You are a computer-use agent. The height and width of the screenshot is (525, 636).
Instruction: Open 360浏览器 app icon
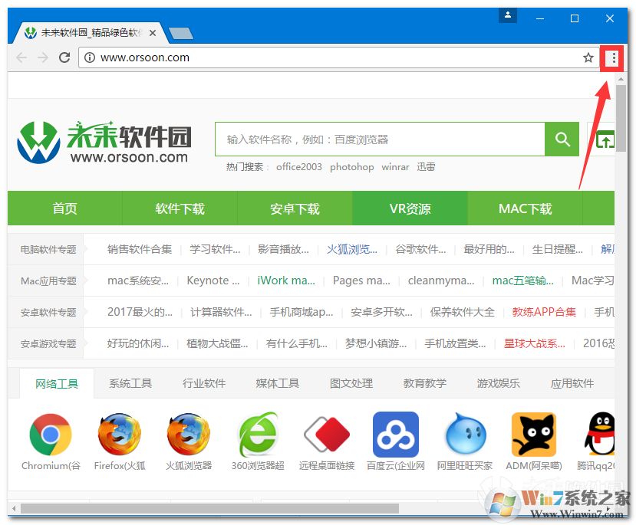click(x=258, y=435)
